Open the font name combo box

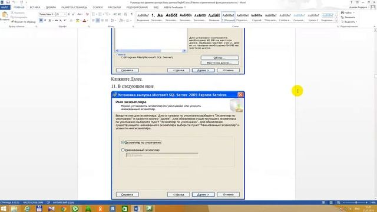[x=47, y=14]
